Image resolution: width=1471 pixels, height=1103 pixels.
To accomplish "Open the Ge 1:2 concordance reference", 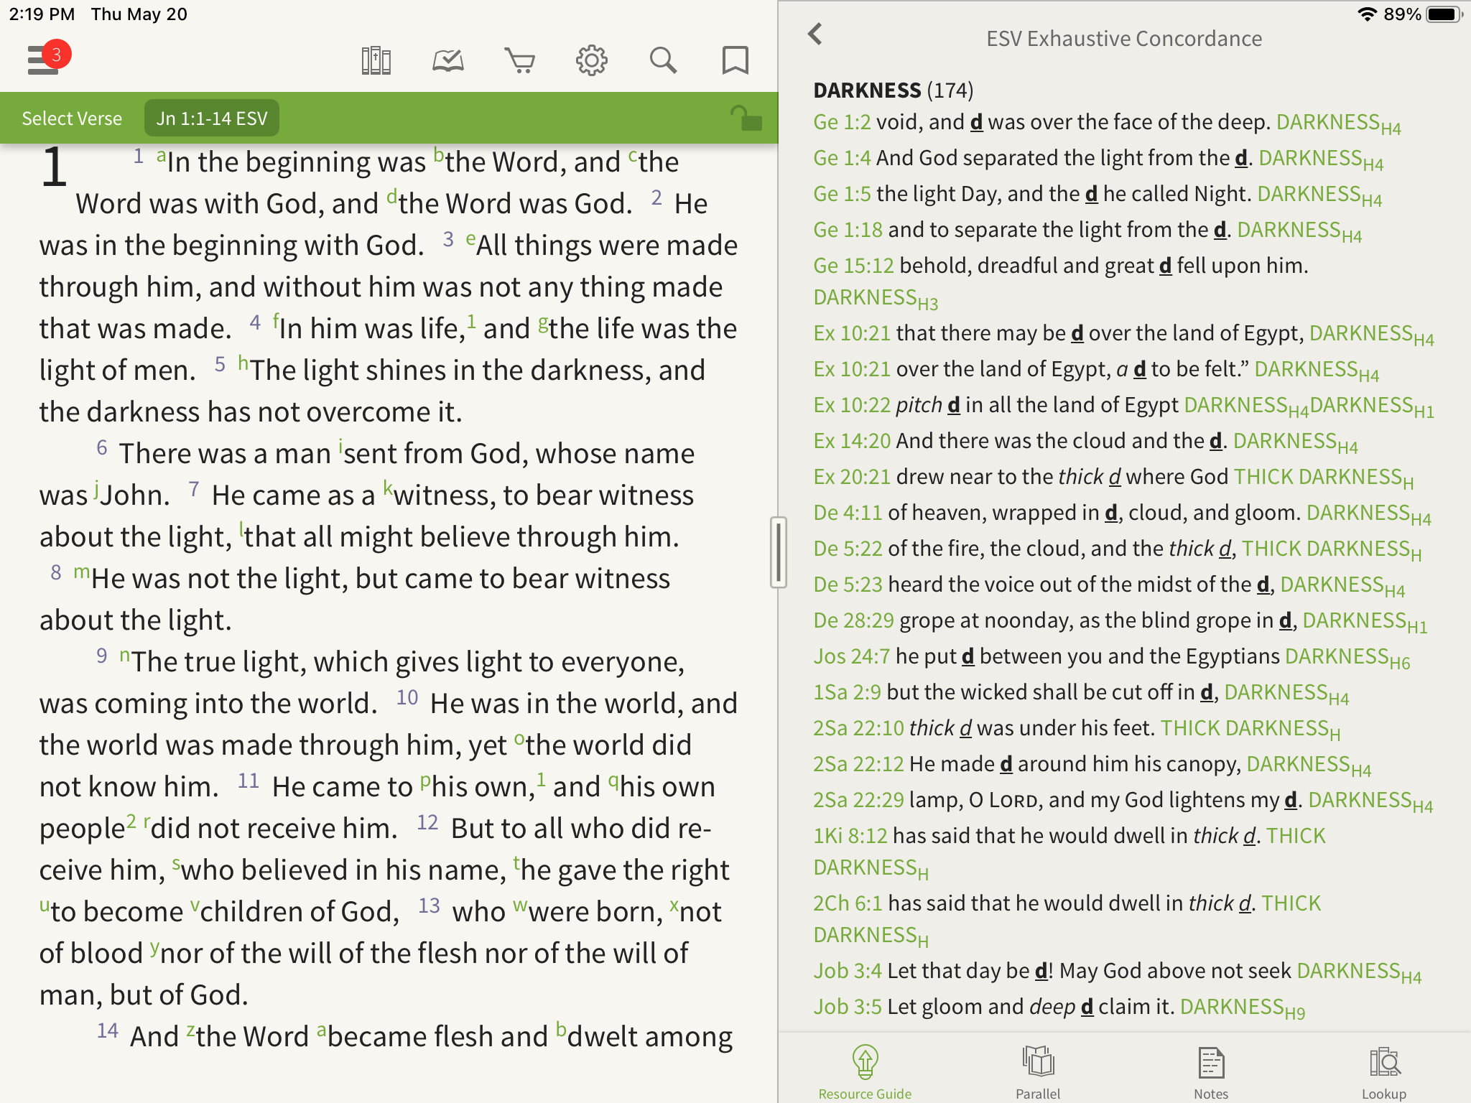I will pos(842,122).
